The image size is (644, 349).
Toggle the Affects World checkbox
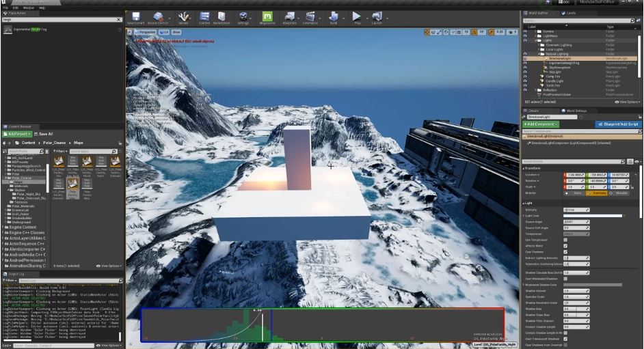pos(565,246)
